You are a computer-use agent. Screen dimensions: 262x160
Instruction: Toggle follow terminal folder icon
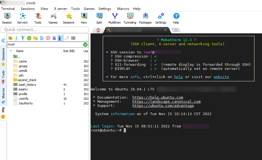[60, 38]
